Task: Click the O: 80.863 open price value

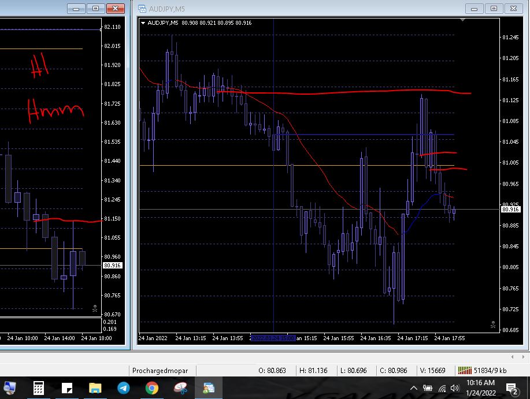Action: pyautogui.click(x=272, y=370)
